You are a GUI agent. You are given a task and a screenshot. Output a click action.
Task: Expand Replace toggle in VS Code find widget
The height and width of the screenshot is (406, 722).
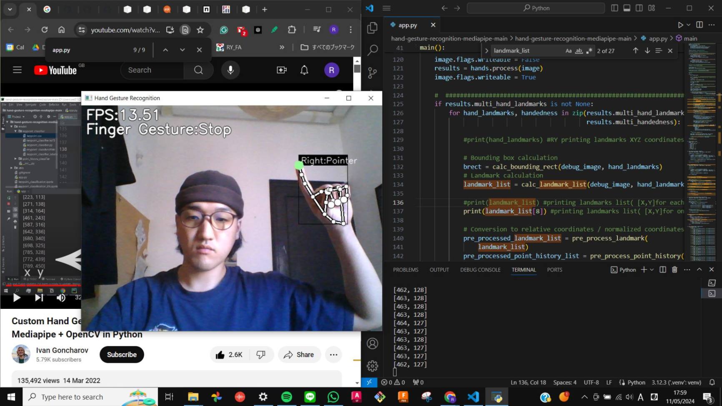[x=486, y=51]
